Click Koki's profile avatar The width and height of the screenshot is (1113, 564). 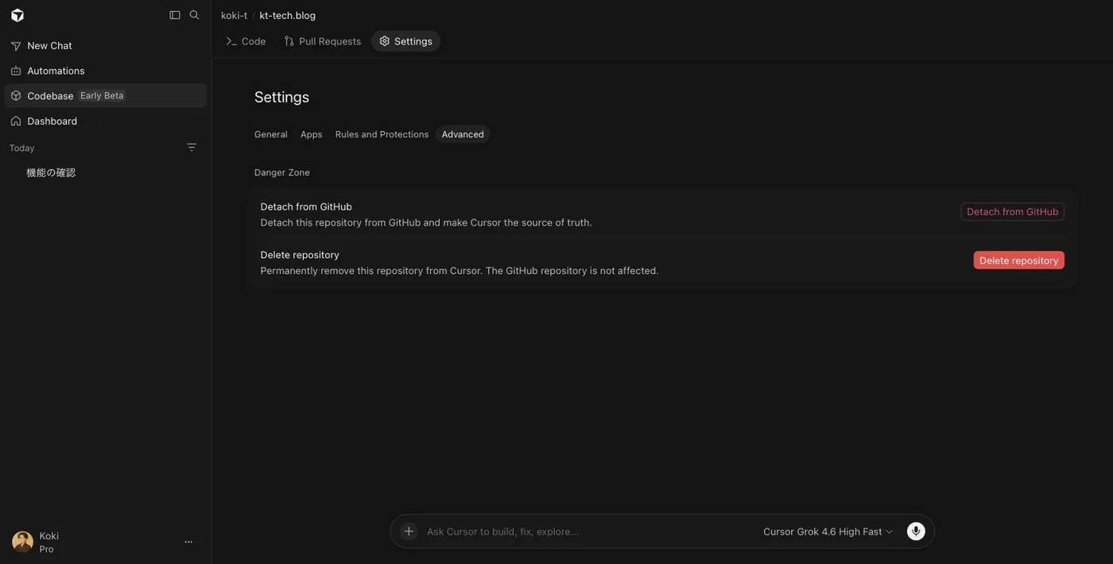(22, 542)
